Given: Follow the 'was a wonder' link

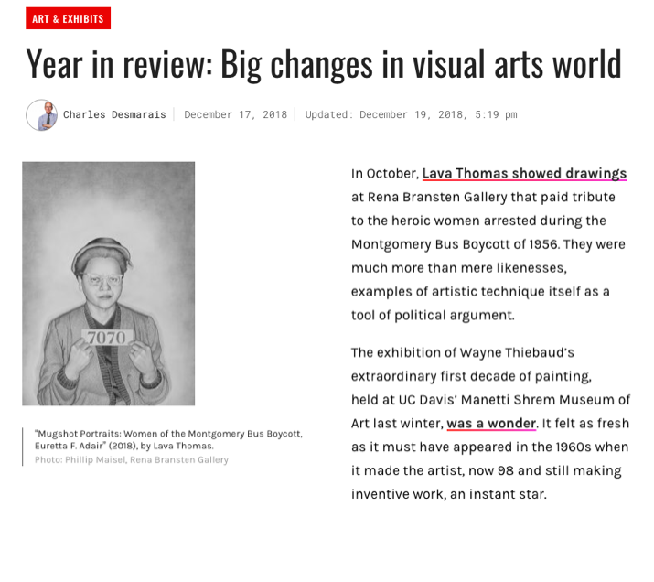Looking at the screenshot, I should 491,423.
